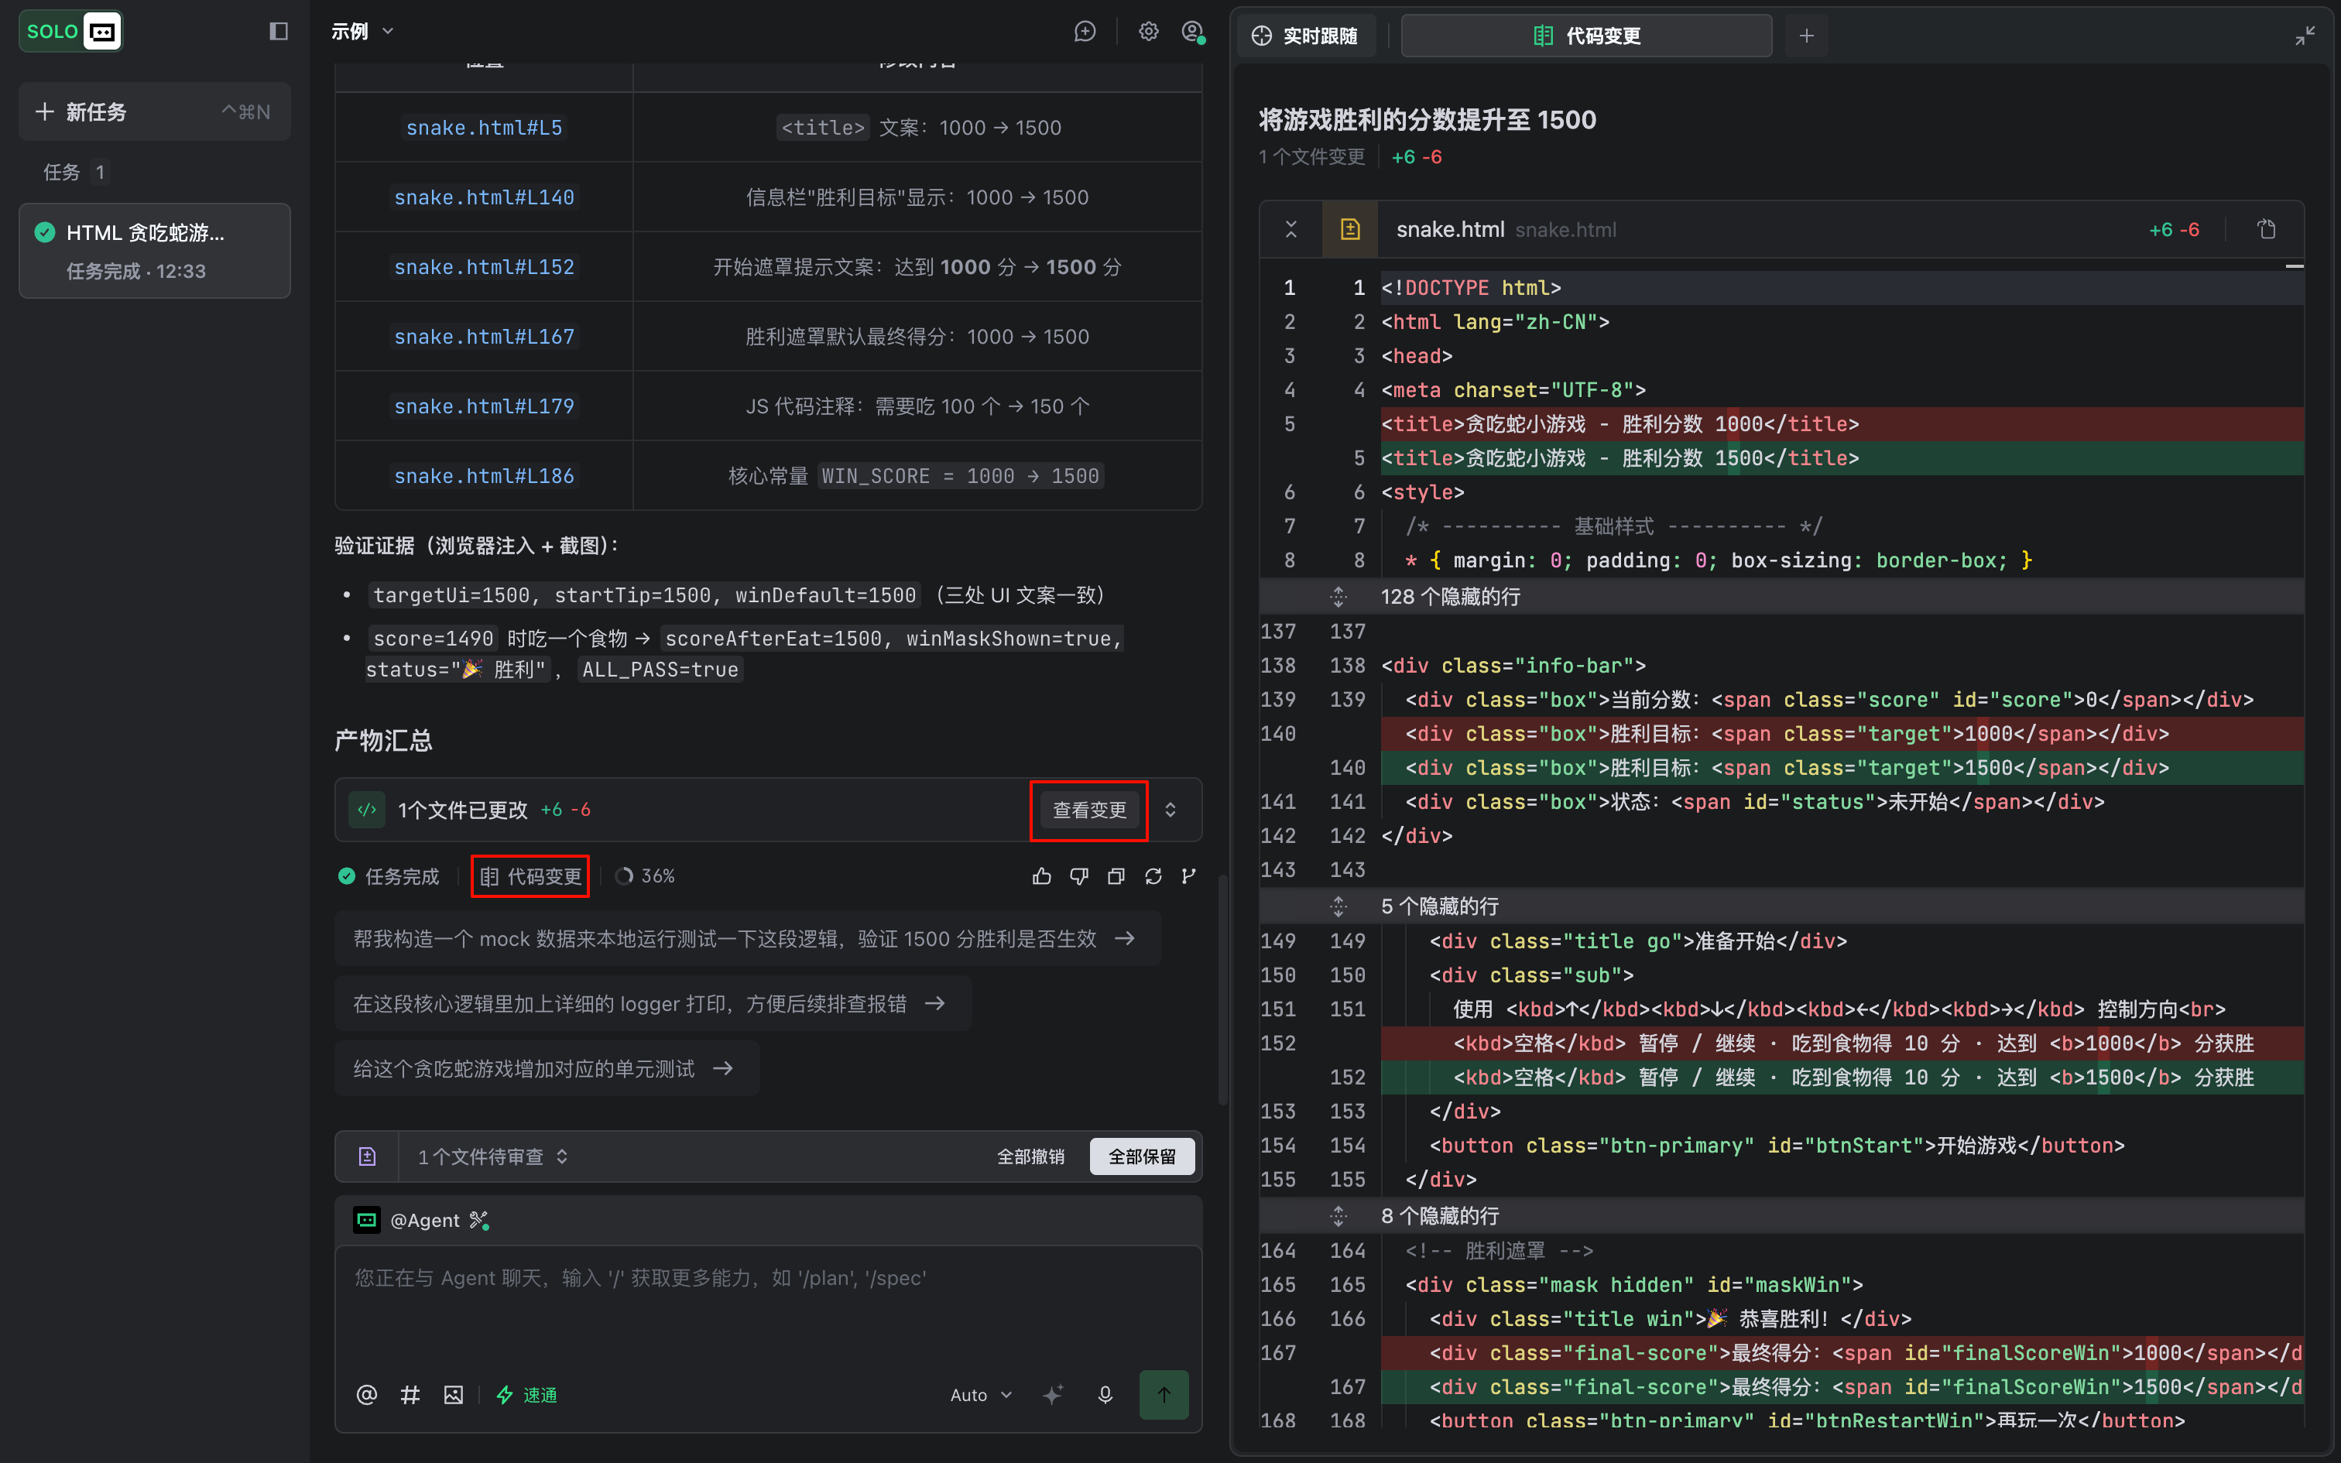Click the thumbs up feedback icon
2341x1463 pixels.
pos(1042,876)
